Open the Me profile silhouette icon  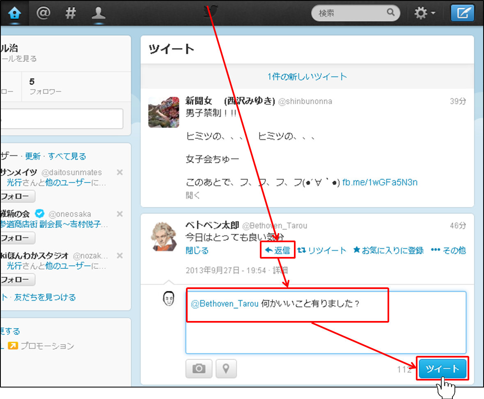99,13
